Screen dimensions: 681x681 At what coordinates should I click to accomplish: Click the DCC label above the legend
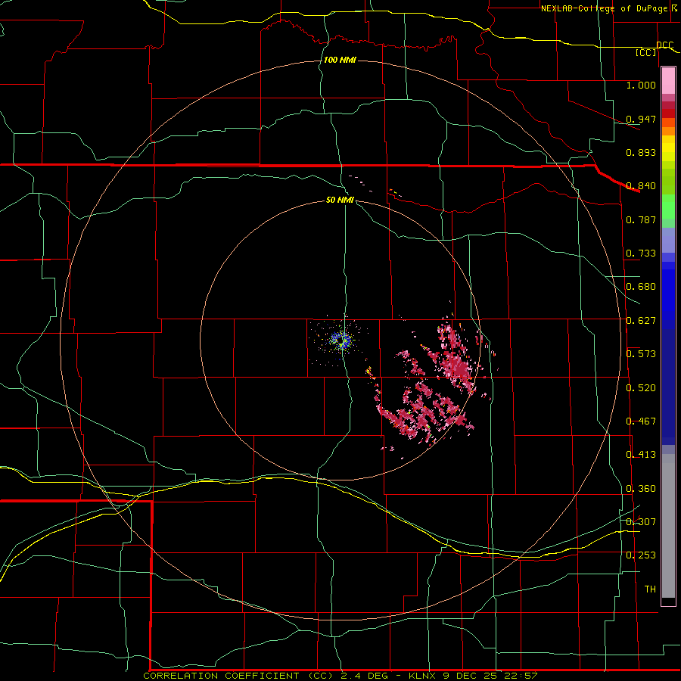click(x=664, y=45)
